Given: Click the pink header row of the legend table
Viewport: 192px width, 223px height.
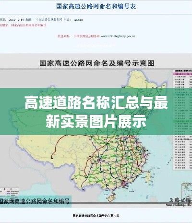Looking at the screenshot, I should 183,74.
